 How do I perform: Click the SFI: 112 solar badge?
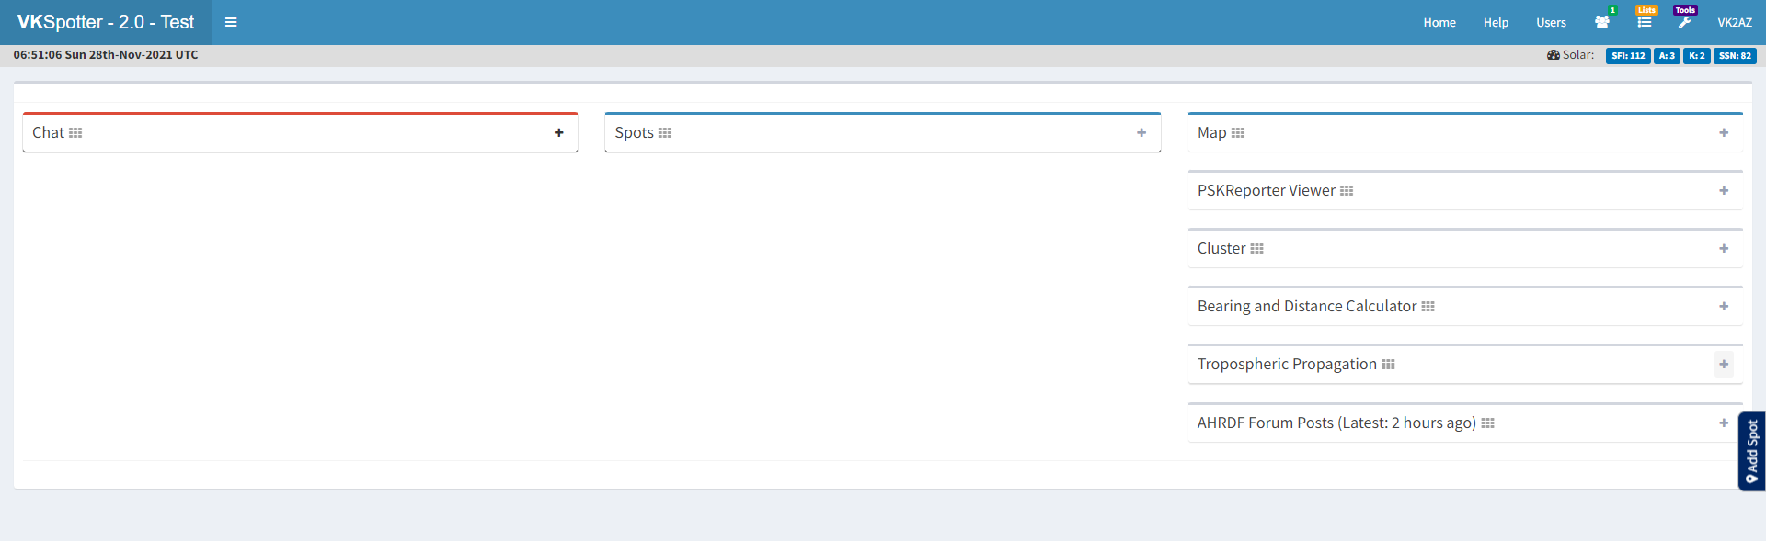tap(1627, 56)
